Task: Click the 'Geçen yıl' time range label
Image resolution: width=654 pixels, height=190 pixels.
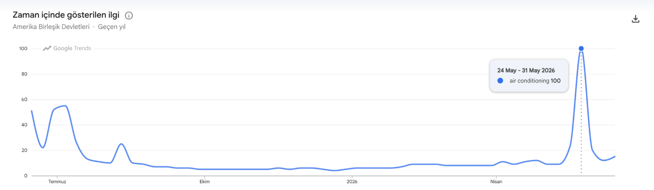Action: [x=112, y=27]
